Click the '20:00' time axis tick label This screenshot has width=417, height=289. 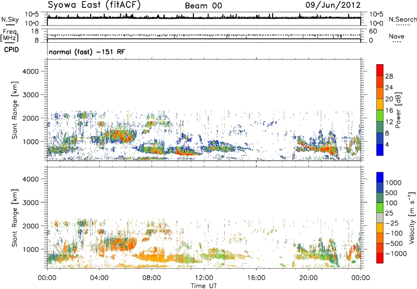tap(308, 278)
